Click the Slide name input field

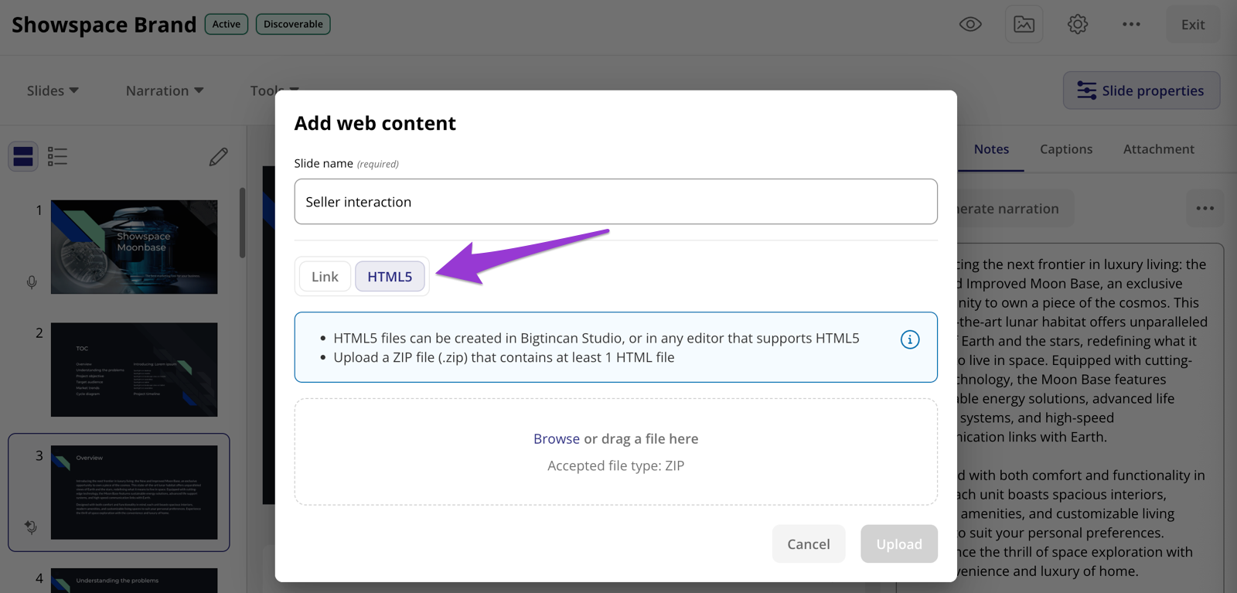pyautogui.click(x=615, y=202)
